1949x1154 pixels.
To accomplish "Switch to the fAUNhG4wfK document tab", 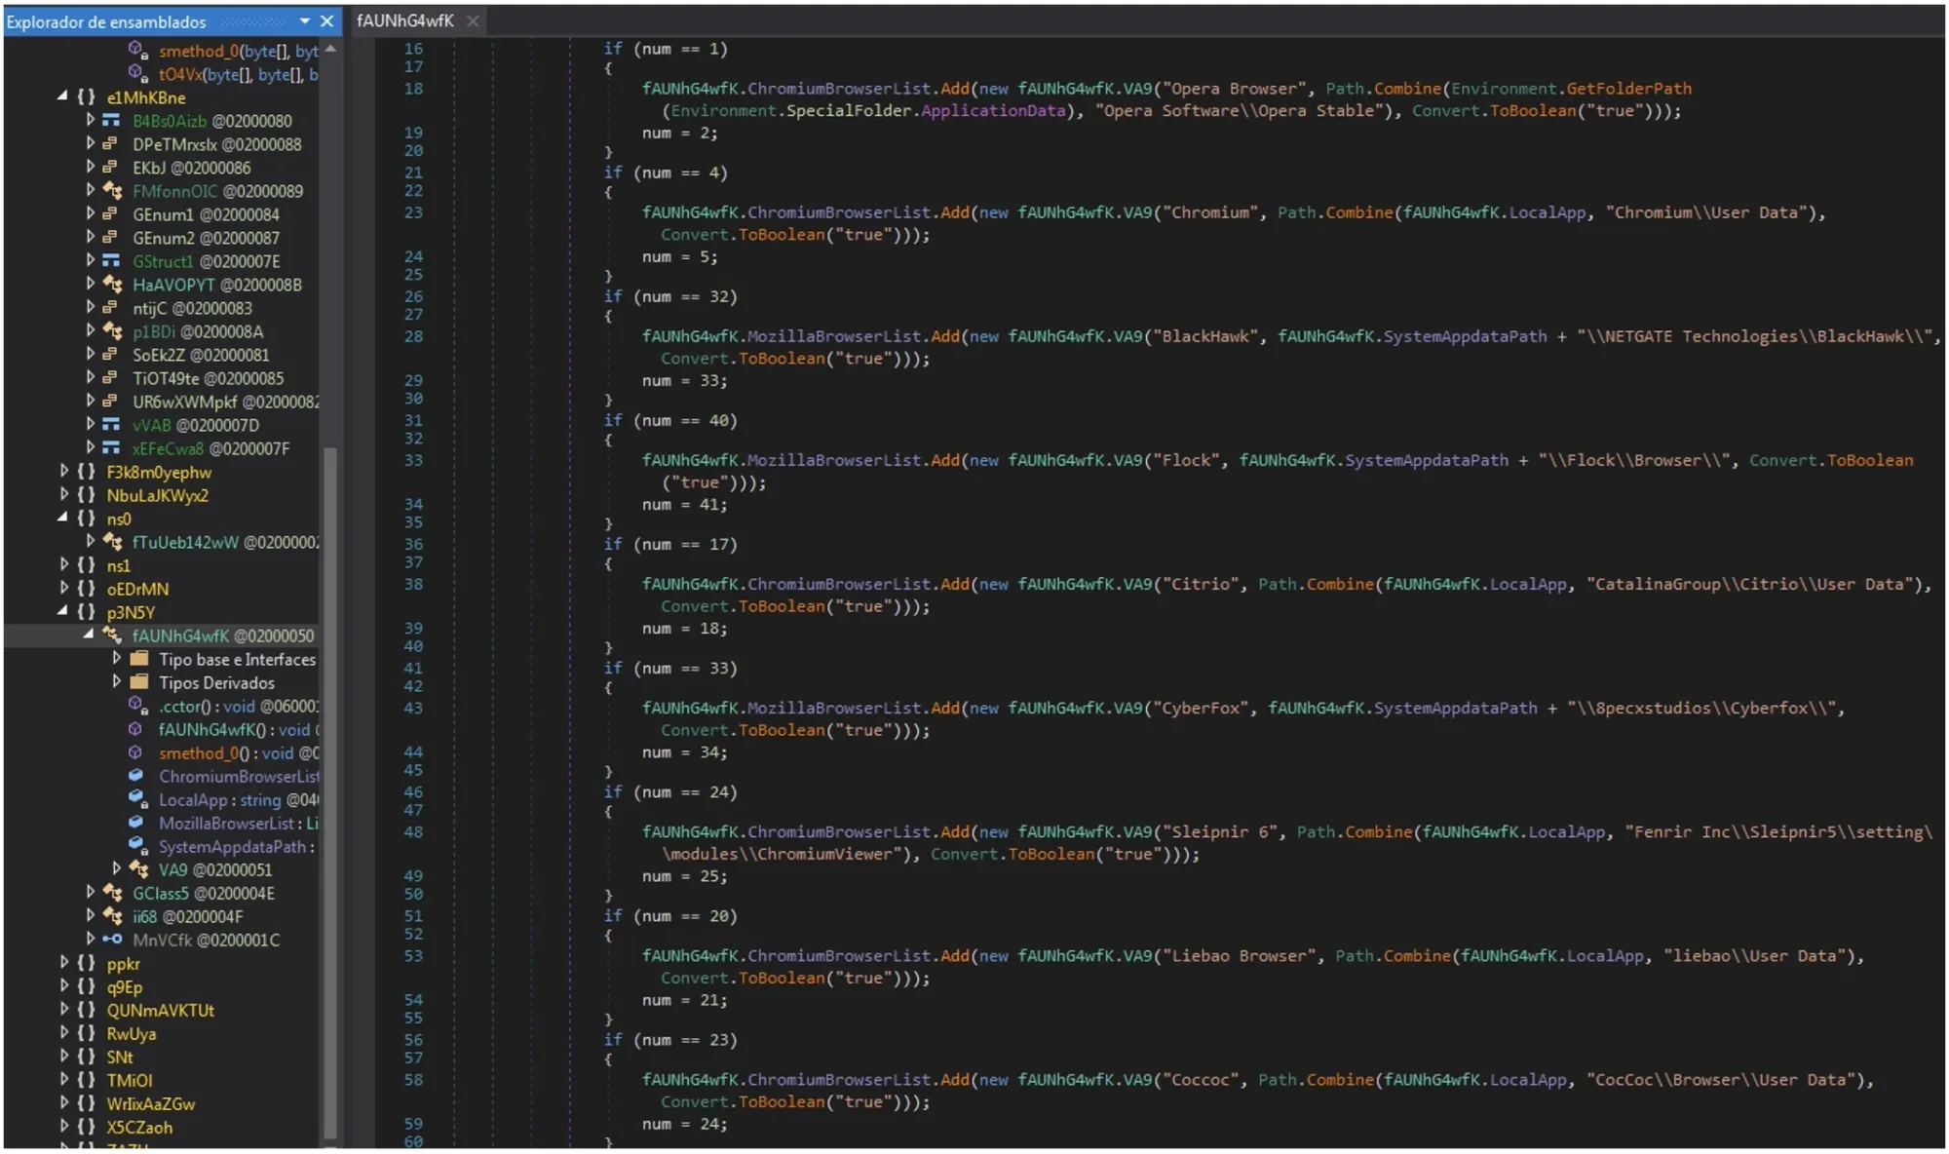I will (x=405, y=20).
